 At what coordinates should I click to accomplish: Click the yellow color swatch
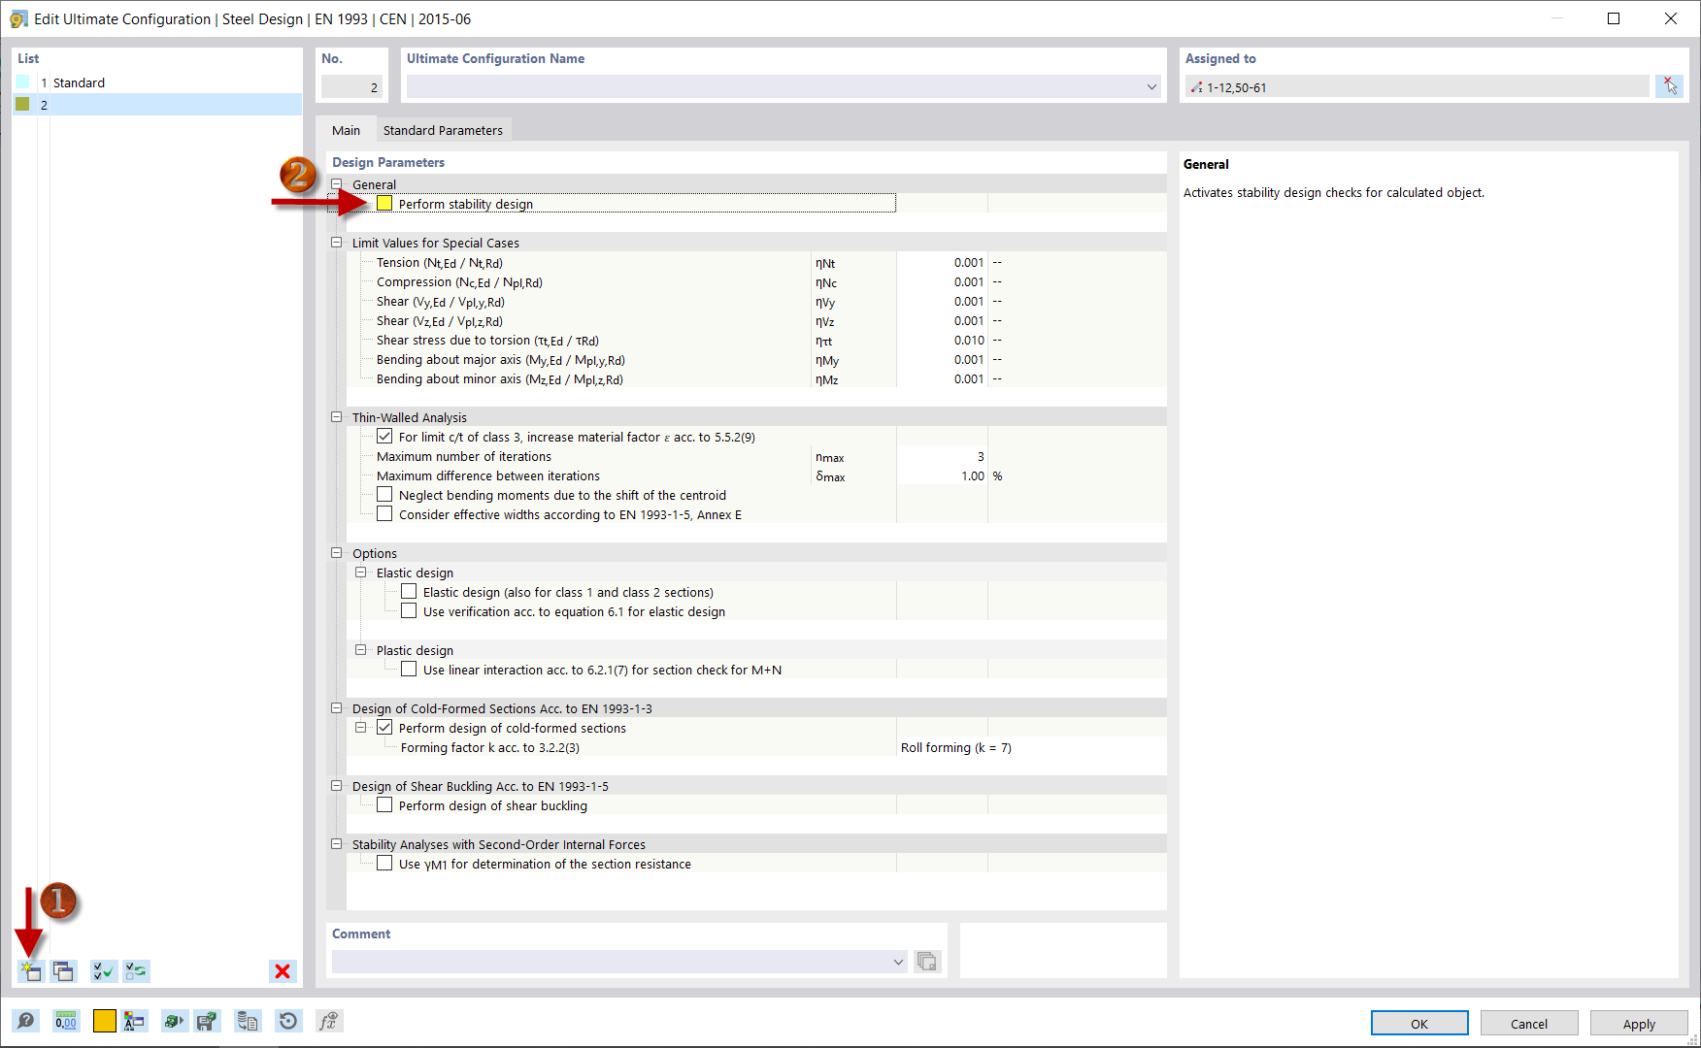pos(103,1021)
